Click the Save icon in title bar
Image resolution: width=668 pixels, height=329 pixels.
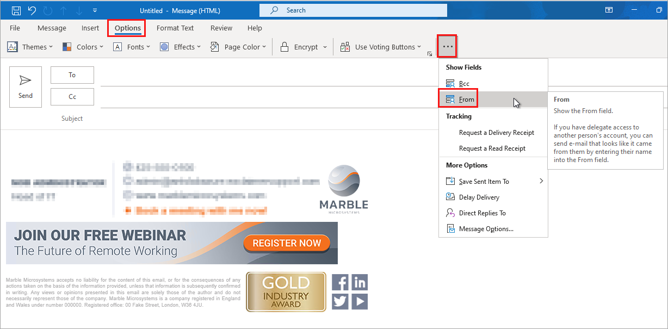[16, 10]
